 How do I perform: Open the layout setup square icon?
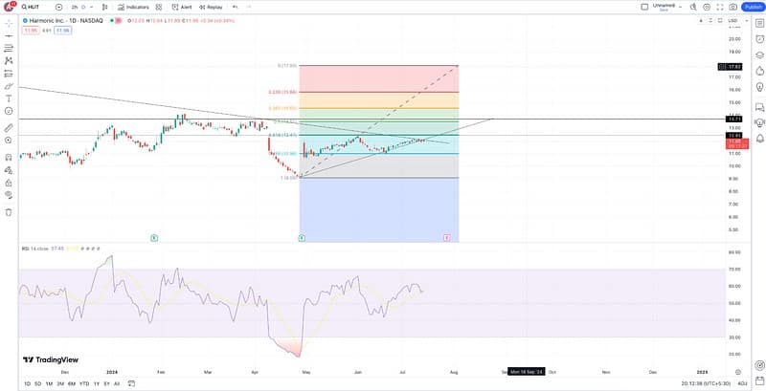click(644, 7)
